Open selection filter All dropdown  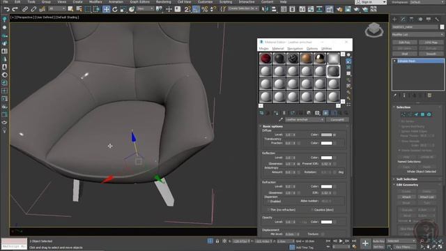tap(57, 9)
